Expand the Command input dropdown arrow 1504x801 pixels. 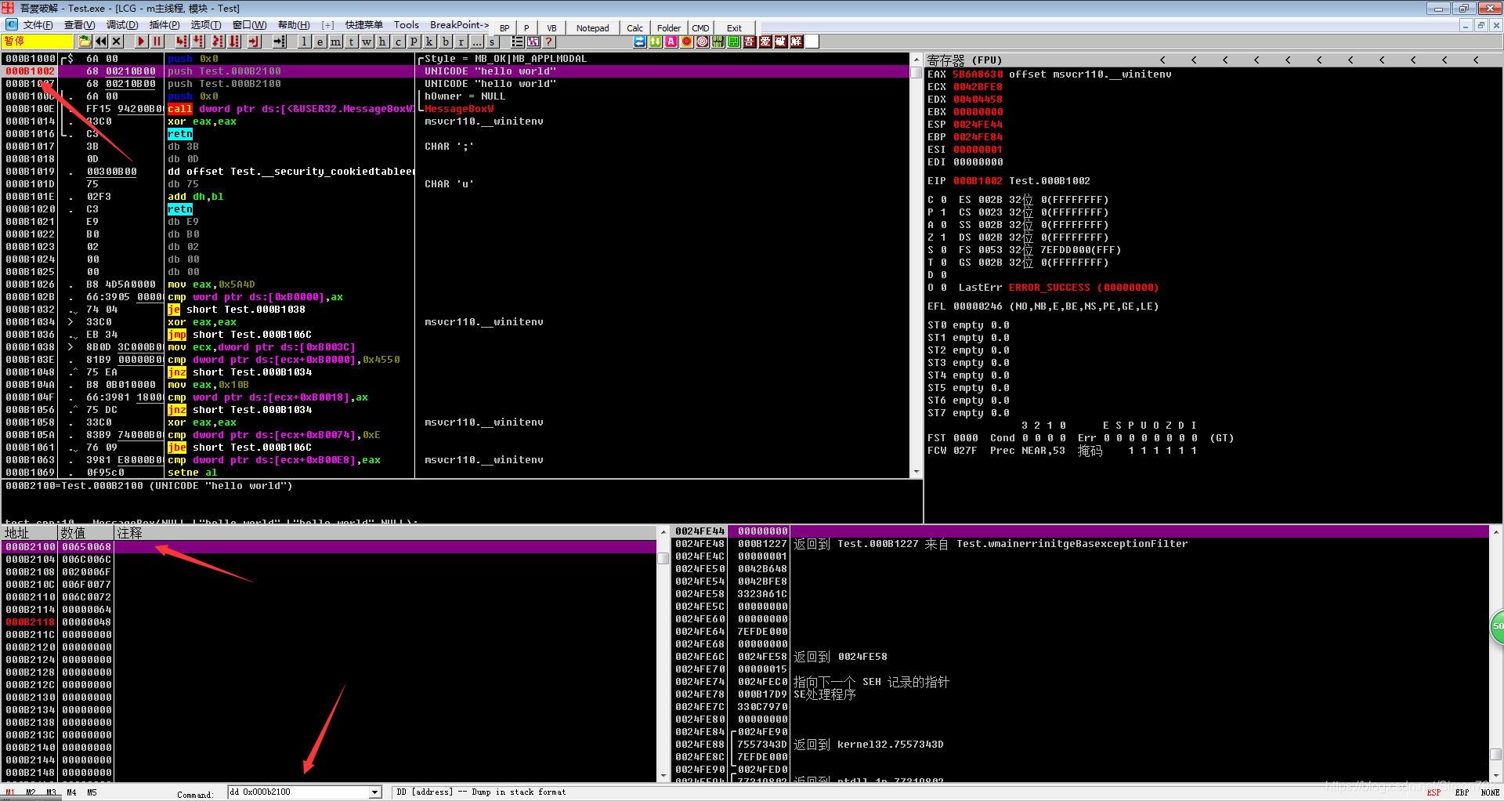(x=375, y=792)
